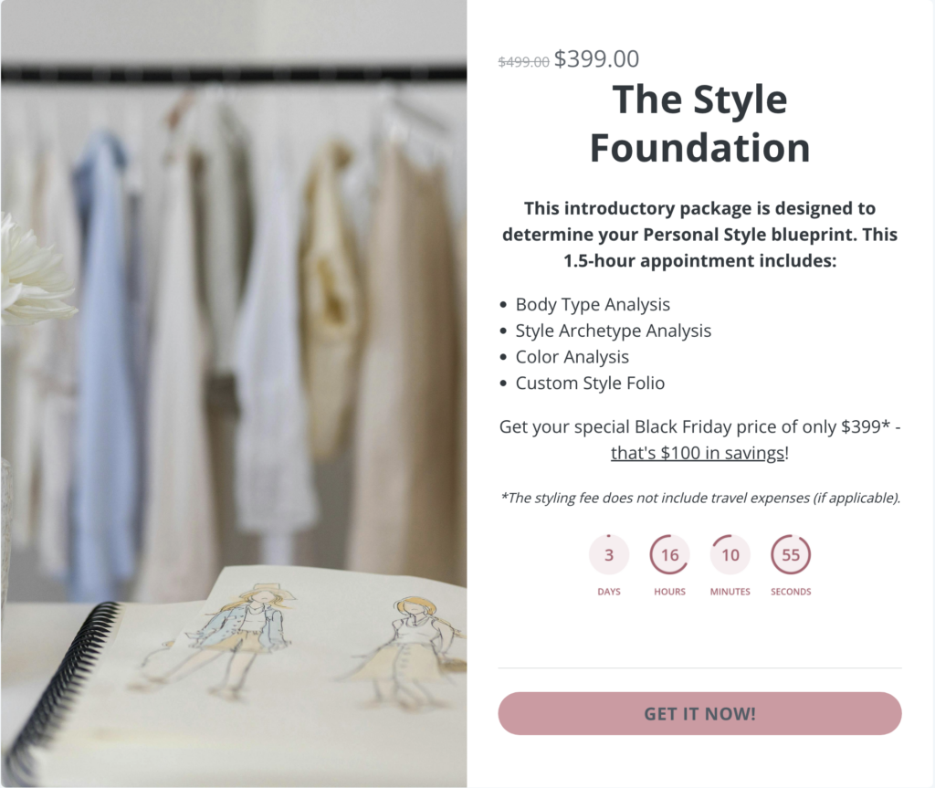Click The Style Foundation heading
The image size is (935, 788).
coord(699,123)
